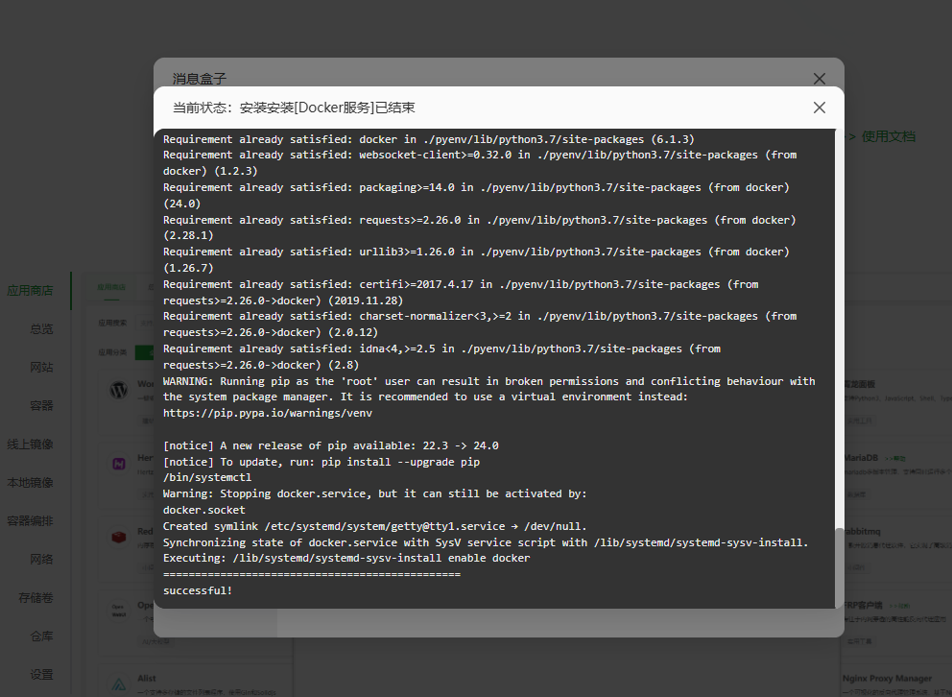The height and width of the screenshot is (697, 952).
Task: Click the Alist app icon
Action: [x=119, y=685]
